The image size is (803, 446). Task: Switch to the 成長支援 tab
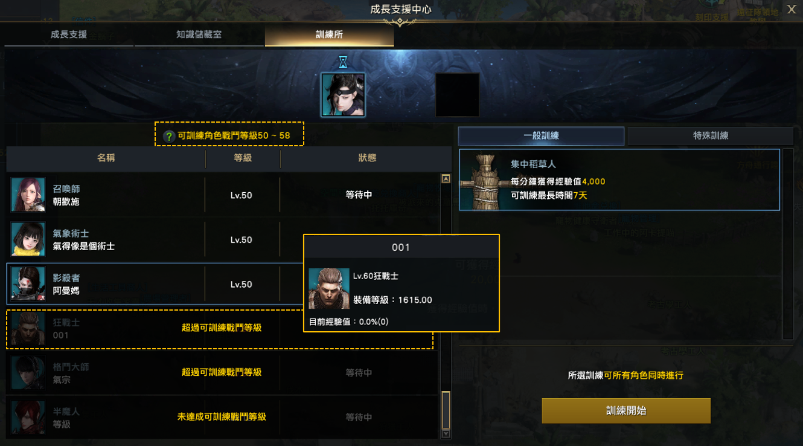(69, 34)
